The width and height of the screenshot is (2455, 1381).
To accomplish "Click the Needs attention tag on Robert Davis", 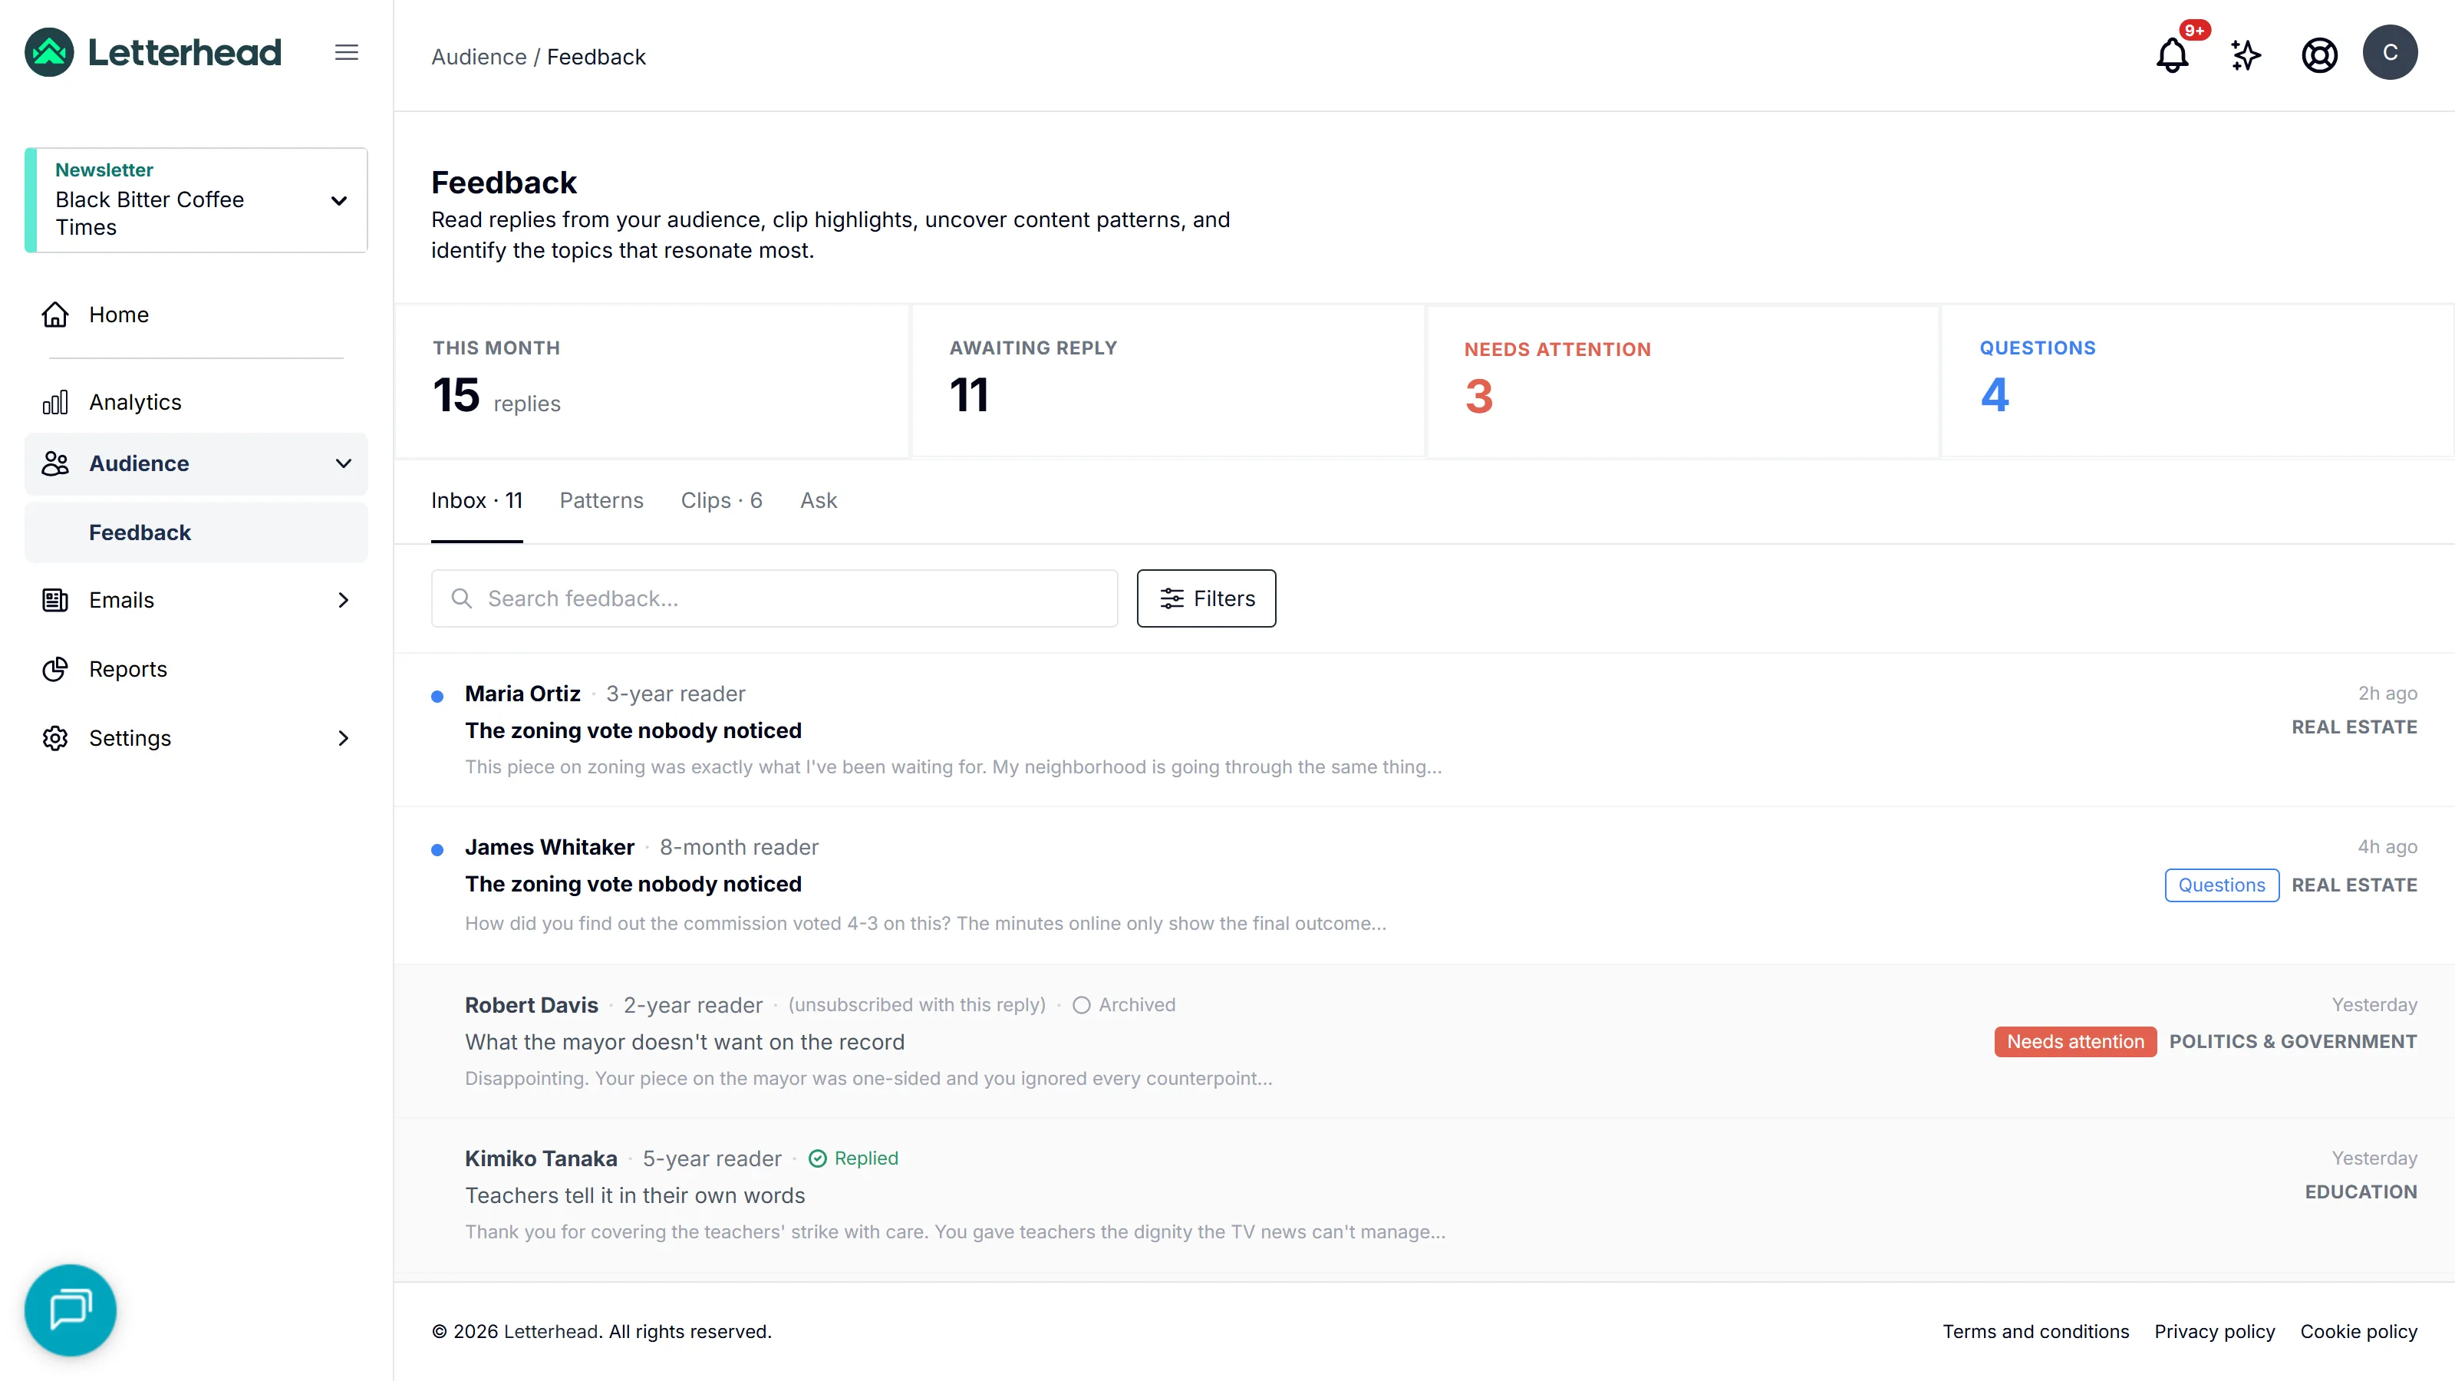I will point(2074,1042).
